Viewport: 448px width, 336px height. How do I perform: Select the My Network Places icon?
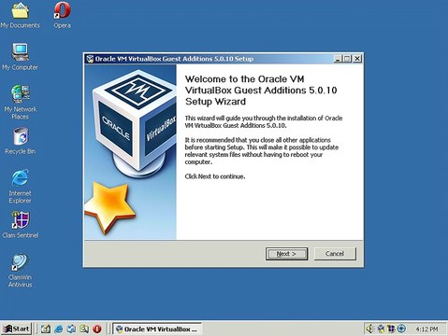(21, 103)
